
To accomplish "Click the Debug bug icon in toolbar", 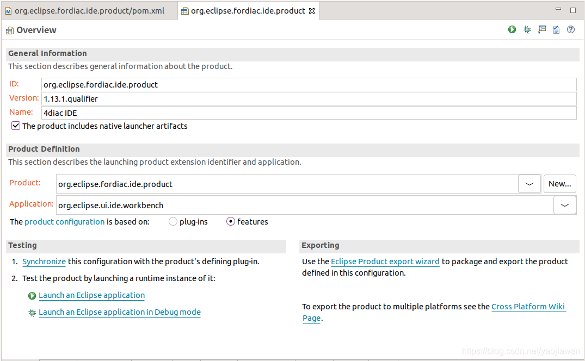I will pos(527,30).
